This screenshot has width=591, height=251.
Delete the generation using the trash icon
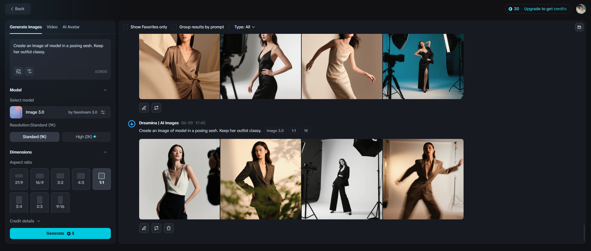[169, 228]
